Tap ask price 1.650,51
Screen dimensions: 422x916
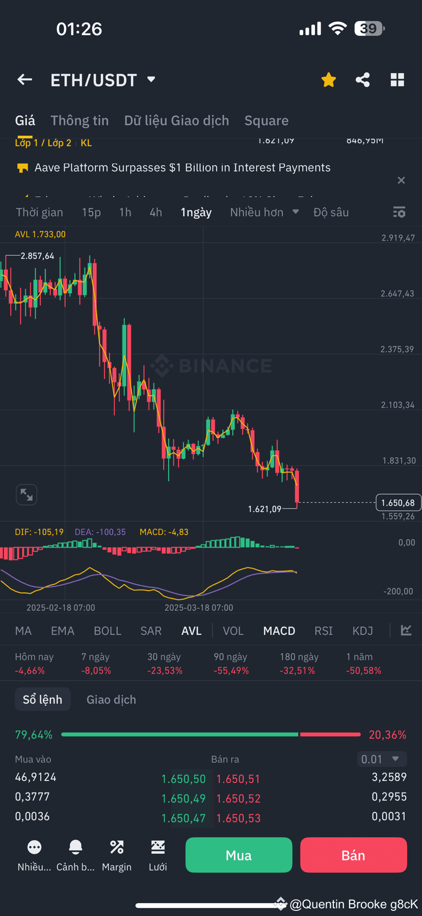click(239, 779)
